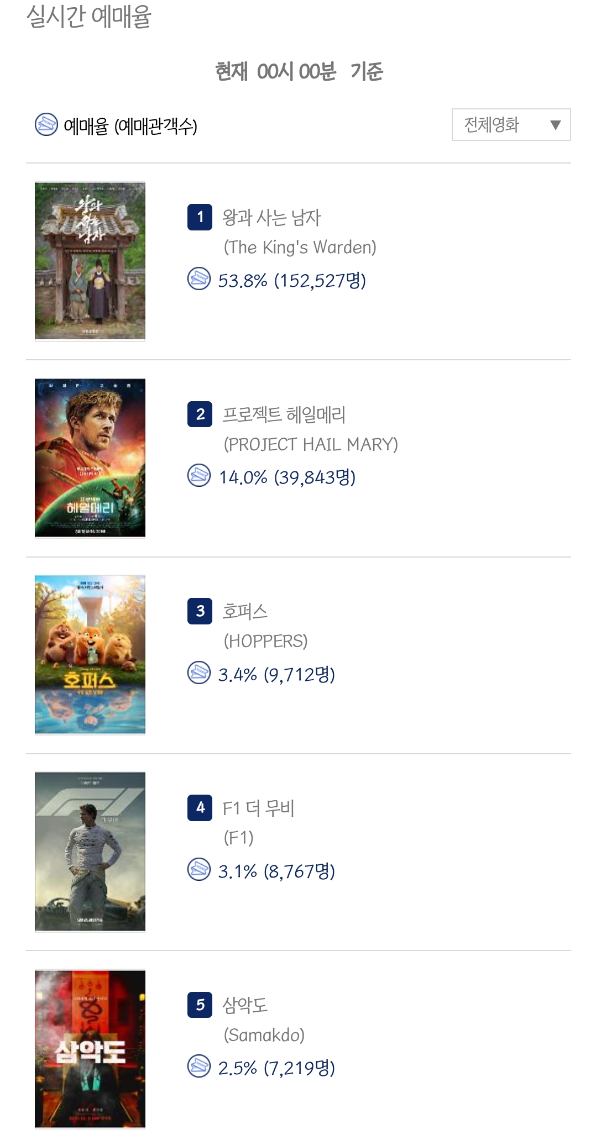Click ticket icon beside 2.5% booking rate
Image resolution: width=596 pixels, height=1140 pixels.
(199, 1067)
